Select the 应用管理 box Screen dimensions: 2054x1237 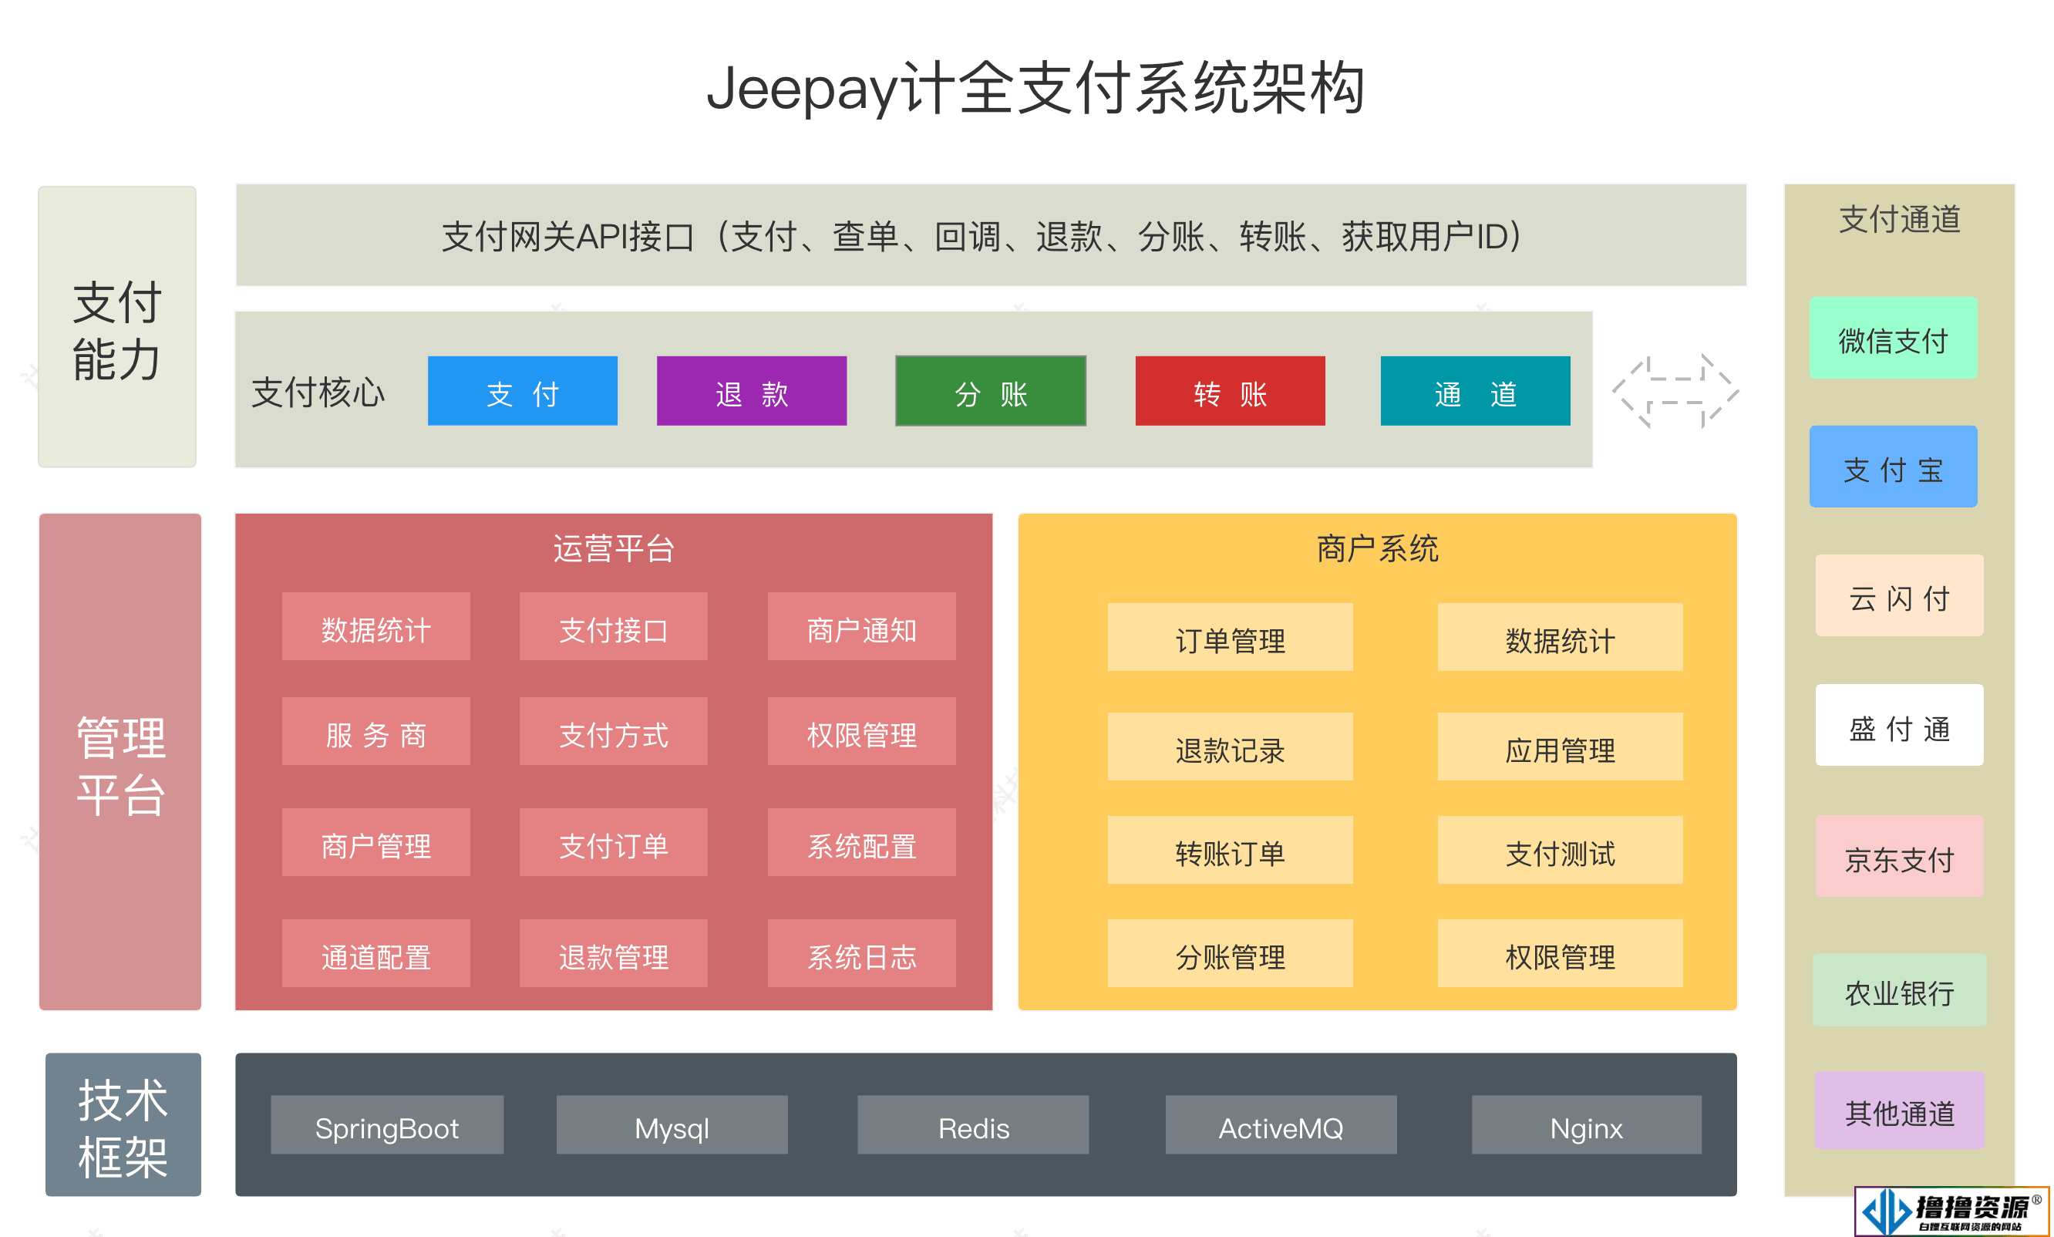[x=1560, y=747]
